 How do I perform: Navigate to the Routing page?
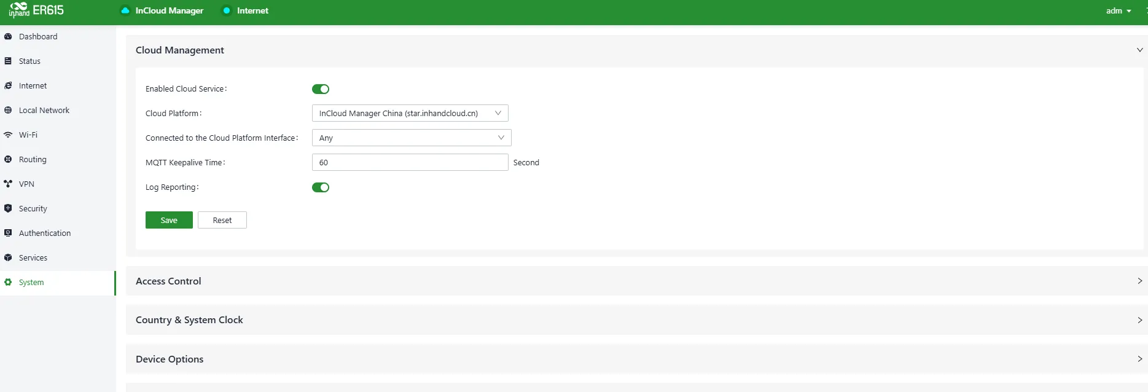tap(58, 159)
